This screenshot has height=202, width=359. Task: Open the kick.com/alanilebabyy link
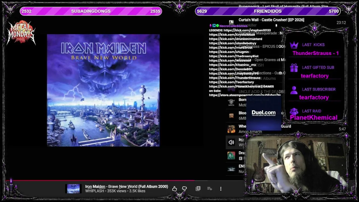click(x=233, y=43)
